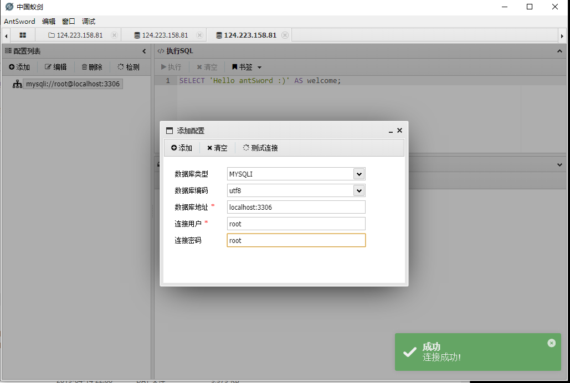The width and height of the screenshot is (570, 383).
Task: Click 清空 in SQL editor toolbar
Action: coord(207,67)
